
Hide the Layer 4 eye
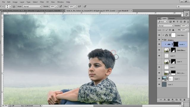point(159,56)
